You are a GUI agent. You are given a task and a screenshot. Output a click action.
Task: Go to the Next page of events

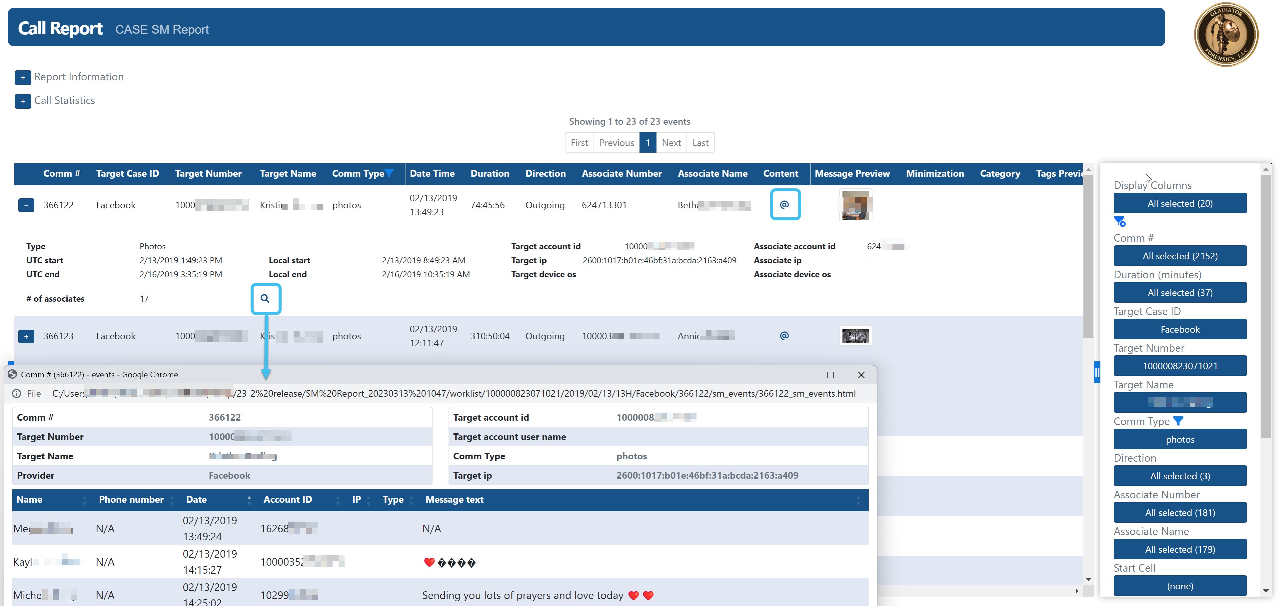tap(671, 143)
